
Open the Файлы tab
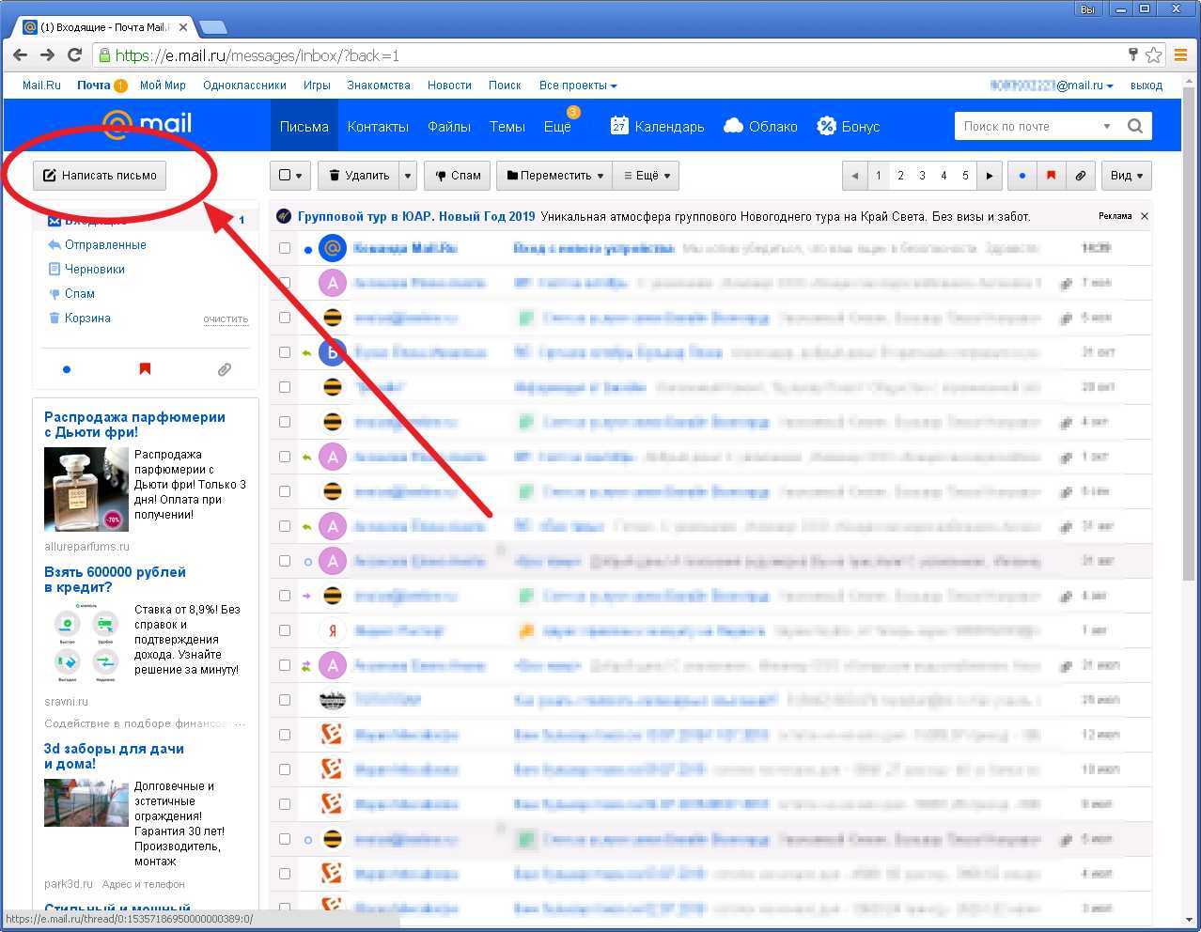(x=449, y=126)
